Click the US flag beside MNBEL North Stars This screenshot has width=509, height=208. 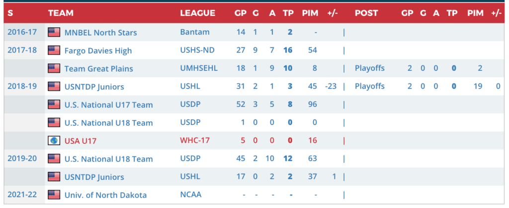tap(54, 32)
